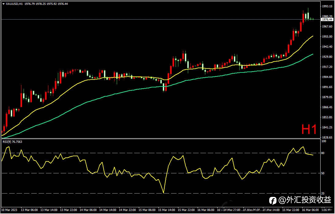This screenshot has height=214, width=335.
Task: Click the 1929.80 price axis label
Action: coord(327,57)
